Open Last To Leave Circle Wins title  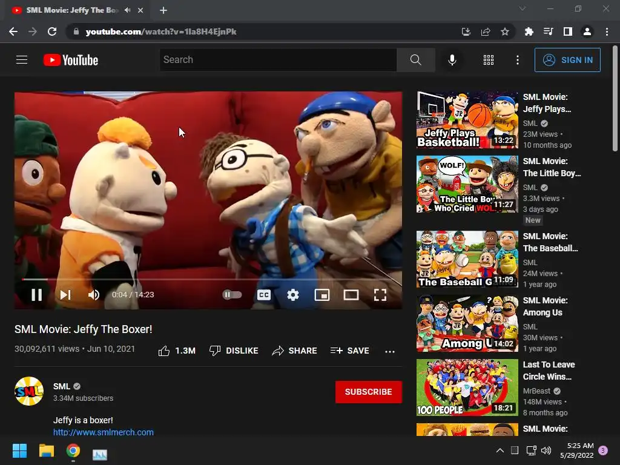click(549, 371)
